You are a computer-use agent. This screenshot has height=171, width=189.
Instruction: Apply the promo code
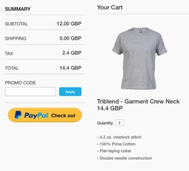70,91
